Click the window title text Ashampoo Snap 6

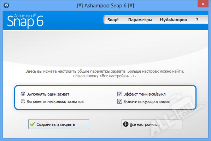(105, 6)
